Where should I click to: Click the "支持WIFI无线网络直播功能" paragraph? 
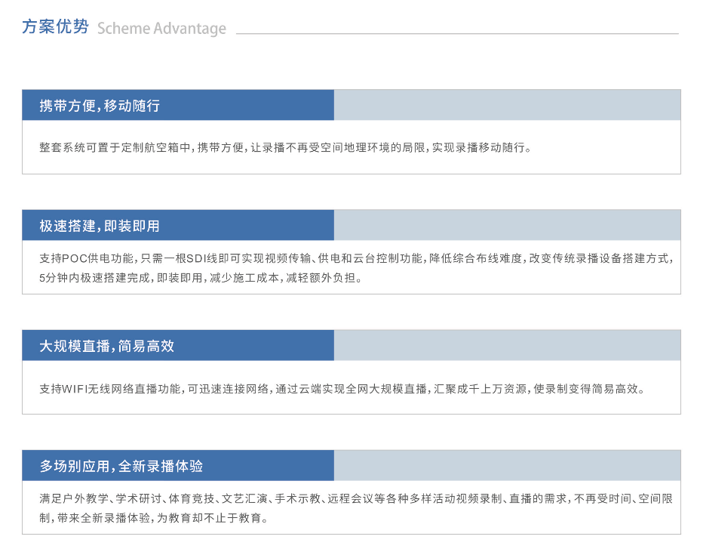point(342,389)
